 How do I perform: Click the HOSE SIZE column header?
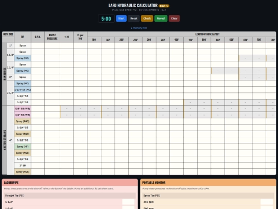point(8,34)
